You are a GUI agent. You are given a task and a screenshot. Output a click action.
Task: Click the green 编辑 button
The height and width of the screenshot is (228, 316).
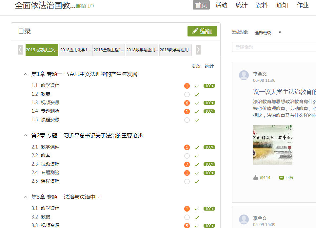tap(202, 31)
